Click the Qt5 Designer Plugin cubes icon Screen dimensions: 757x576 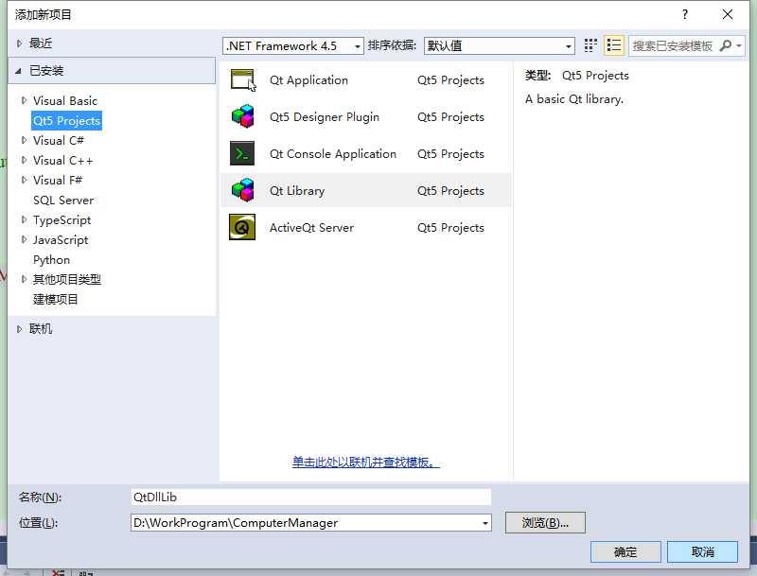[242, 116]
